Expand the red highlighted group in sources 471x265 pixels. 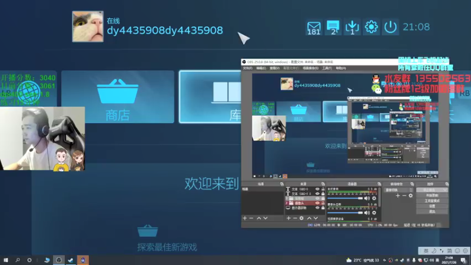286,203
